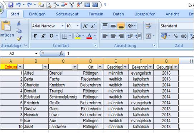Select the Cut scissors icon
Image resolution: width=194 pixels, height=133 pixels.
tap(19, 23)
